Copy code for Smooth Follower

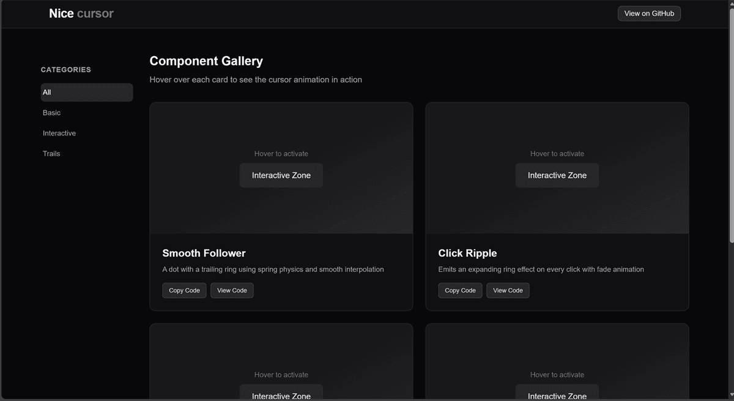184,291
